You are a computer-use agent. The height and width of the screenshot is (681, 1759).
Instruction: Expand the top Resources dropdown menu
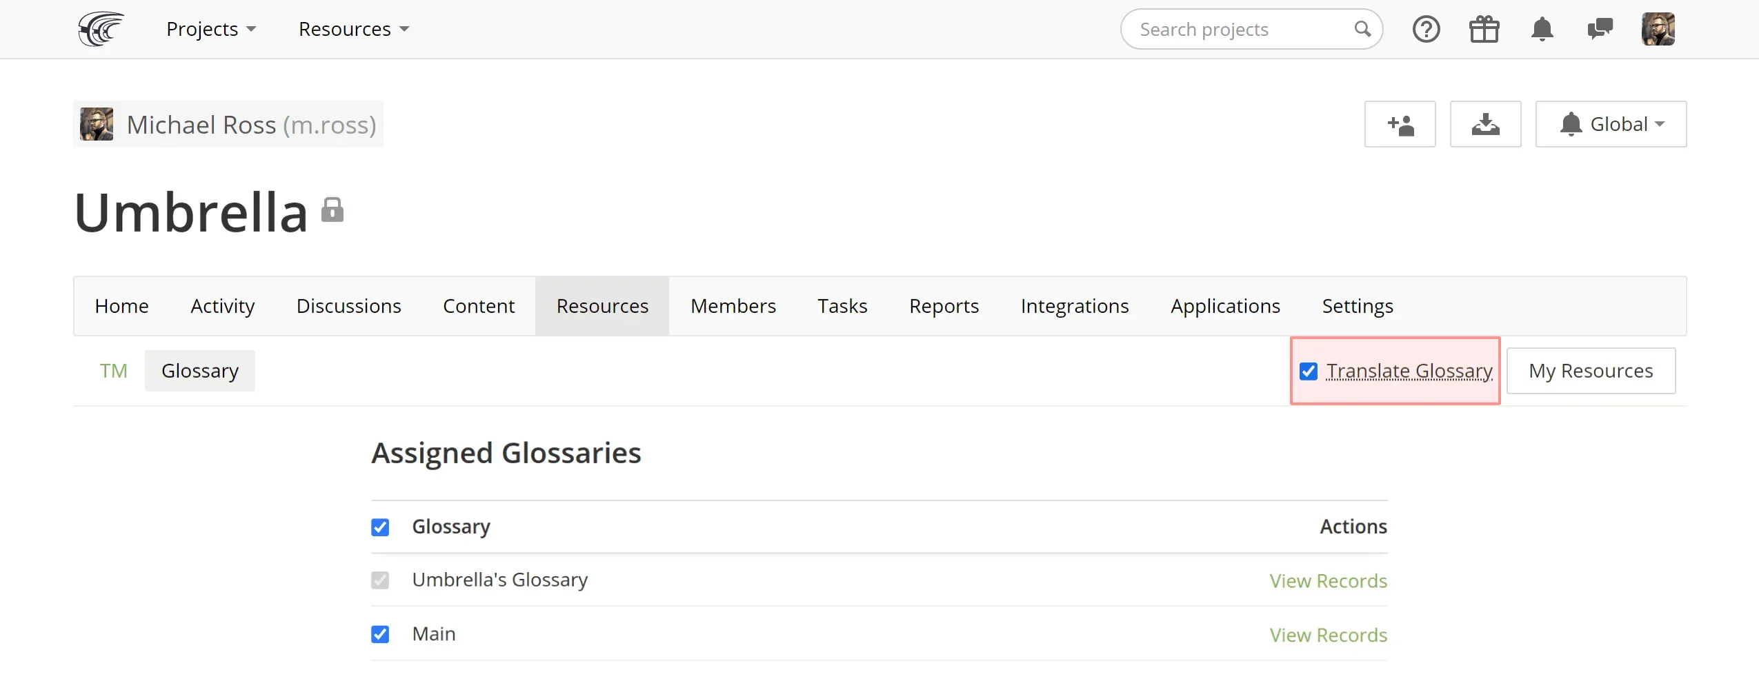point(353,29)
